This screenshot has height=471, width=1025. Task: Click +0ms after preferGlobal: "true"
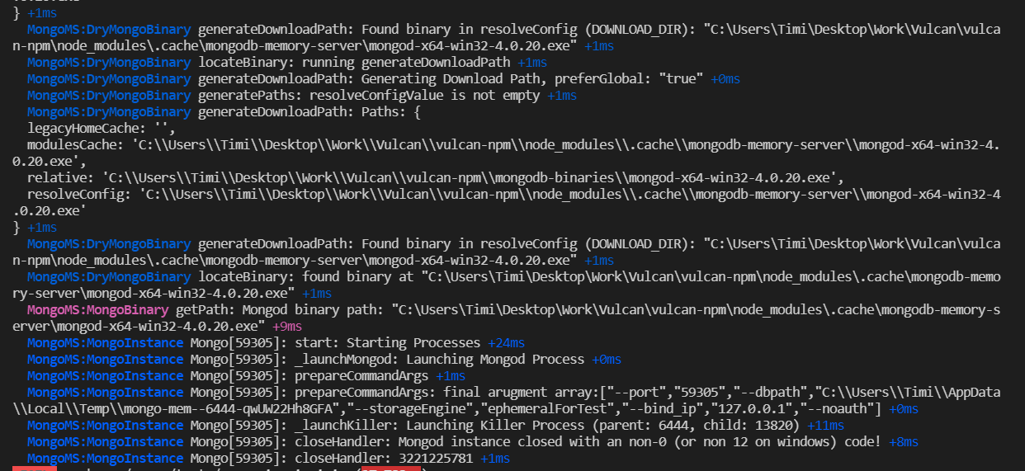725,79
